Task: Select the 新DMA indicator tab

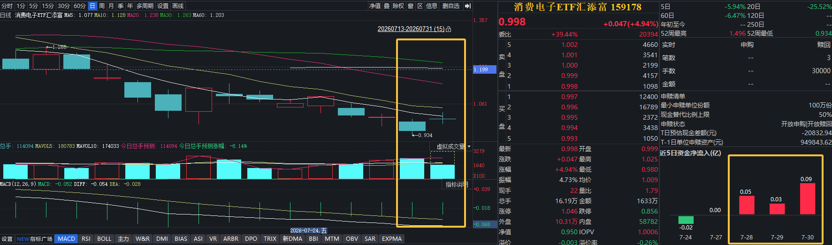Action: 292,239
